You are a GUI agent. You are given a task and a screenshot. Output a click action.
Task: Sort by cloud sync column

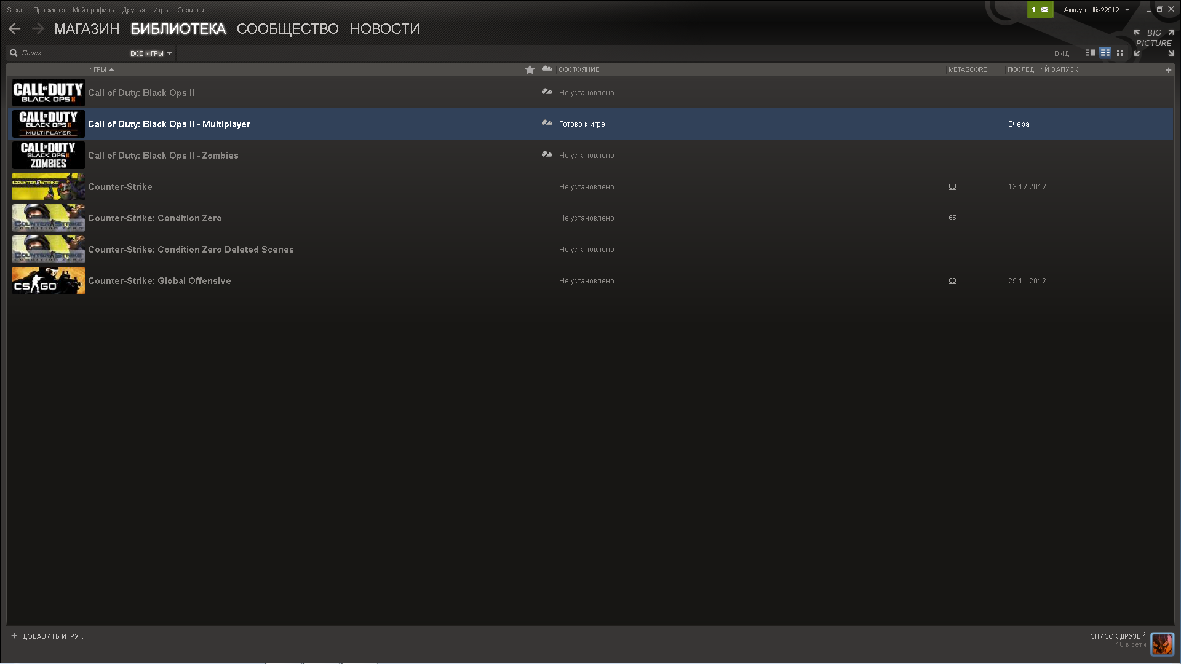547,69
